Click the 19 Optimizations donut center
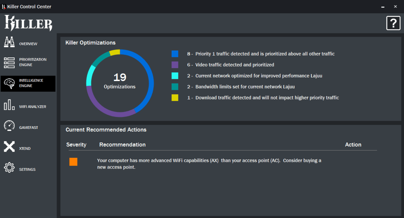 tap(120, 81)
